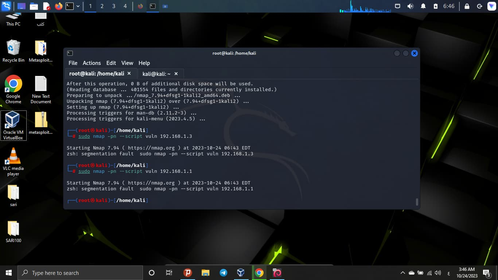Select the Google Chrome desktop shortcut

tap(13, 89)
